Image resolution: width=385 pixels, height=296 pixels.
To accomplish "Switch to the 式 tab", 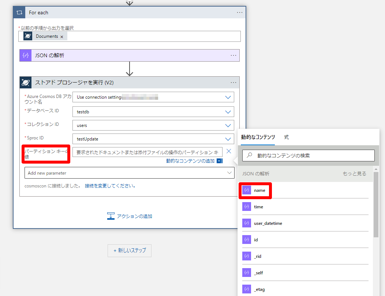I will coord(286,137).
